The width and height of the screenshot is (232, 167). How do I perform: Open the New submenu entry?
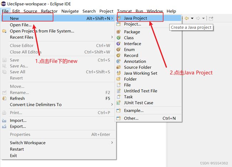coord(58,18)
